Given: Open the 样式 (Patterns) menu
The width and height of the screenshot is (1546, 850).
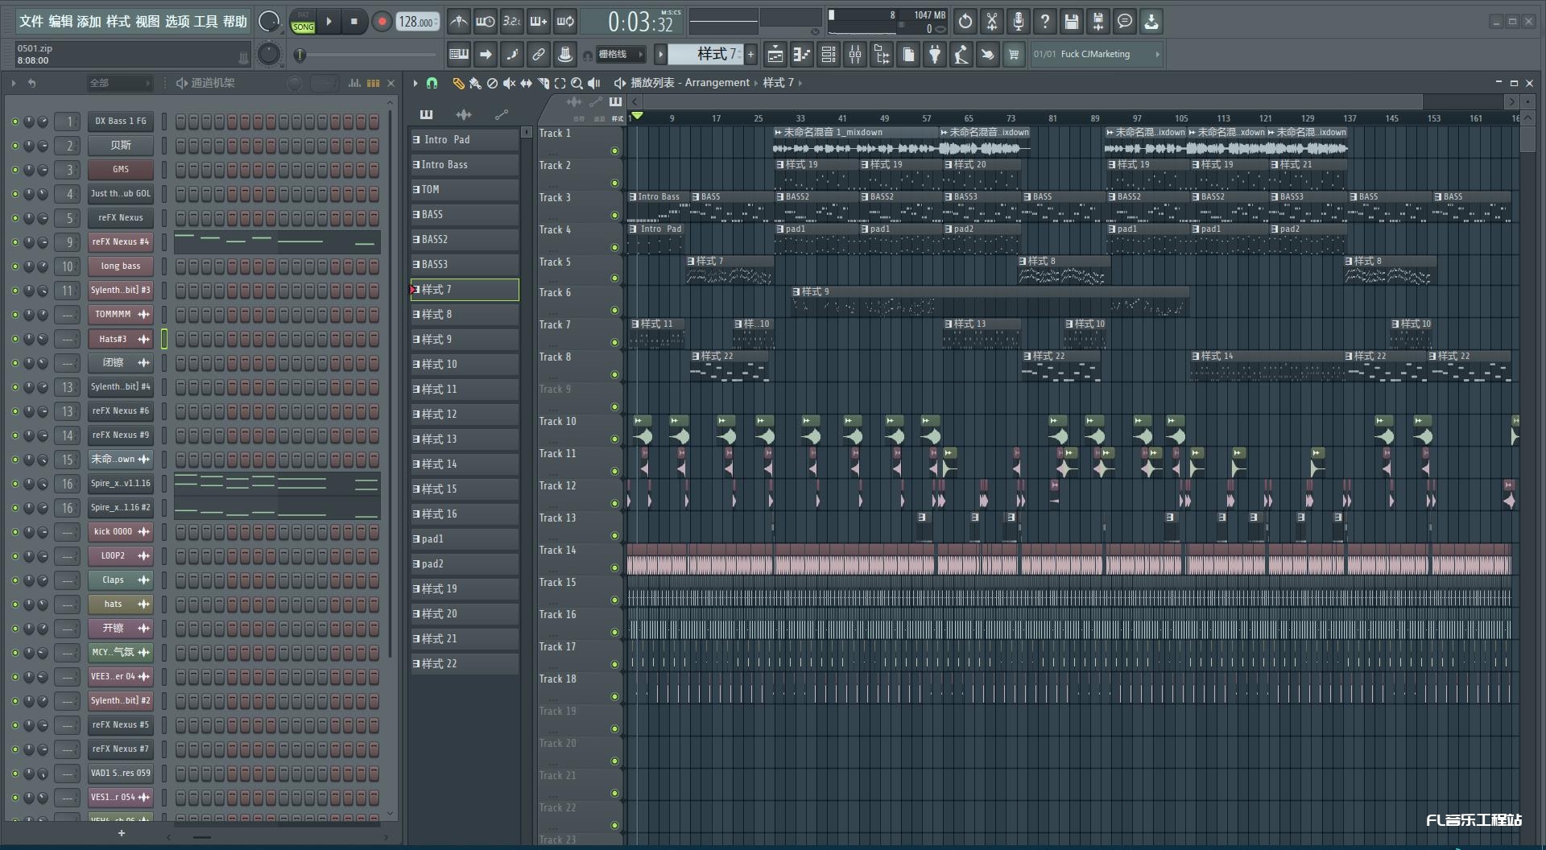Looking at the screenshot, I should [x=118, y=22].
